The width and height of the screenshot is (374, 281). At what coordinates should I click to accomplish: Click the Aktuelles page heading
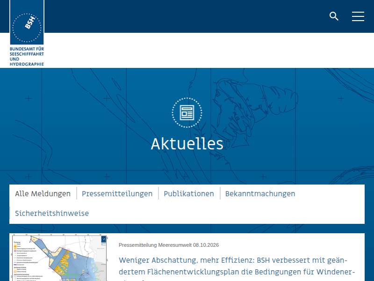pos(187,144)
